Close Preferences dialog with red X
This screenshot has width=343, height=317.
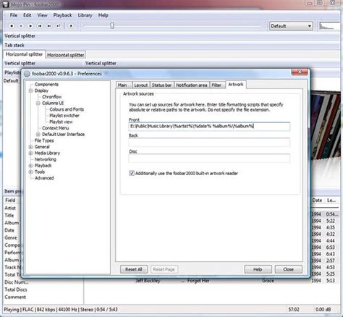point(300,72)
